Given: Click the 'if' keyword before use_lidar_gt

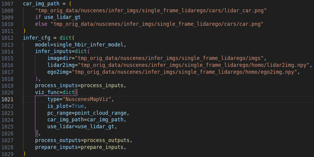Looking at the screenshot, I should [38, 18].
